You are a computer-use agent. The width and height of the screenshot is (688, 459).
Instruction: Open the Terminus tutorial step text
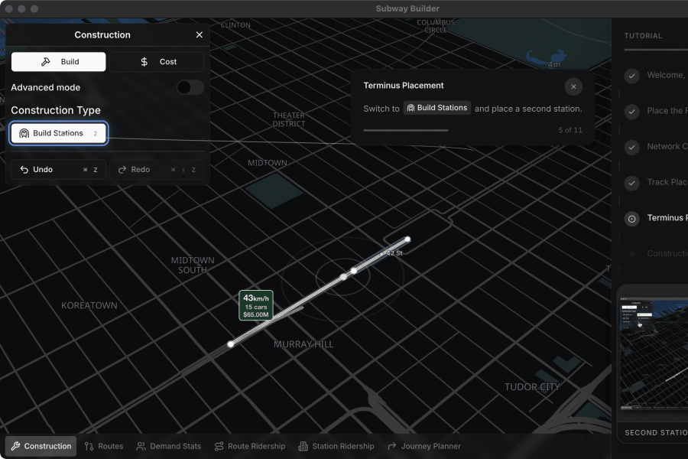point(667,218)
